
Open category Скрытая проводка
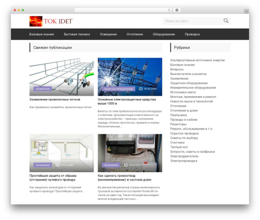[x=185, y=133]
